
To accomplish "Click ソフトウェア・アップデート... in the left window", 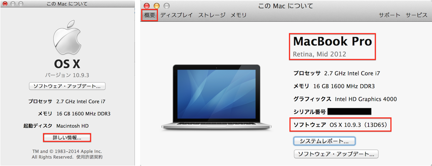I will (x=67, y=86).
